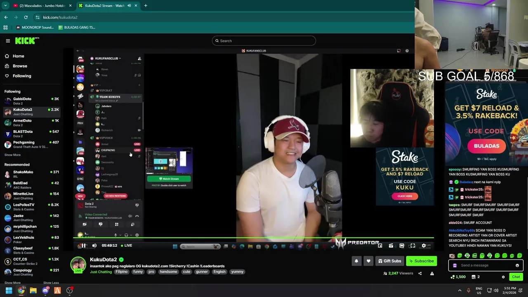Open File Explorer from taskbar
528x297 pixels.
point(33,290)
